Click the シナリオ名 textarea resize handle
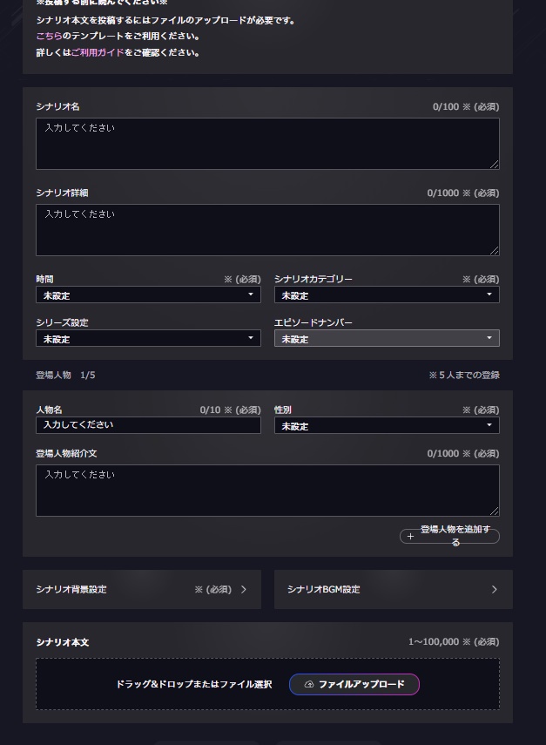 coord(495,165)
